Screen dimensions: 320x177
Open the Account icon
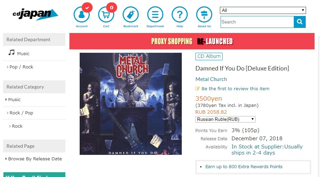[x=82, y=15]
